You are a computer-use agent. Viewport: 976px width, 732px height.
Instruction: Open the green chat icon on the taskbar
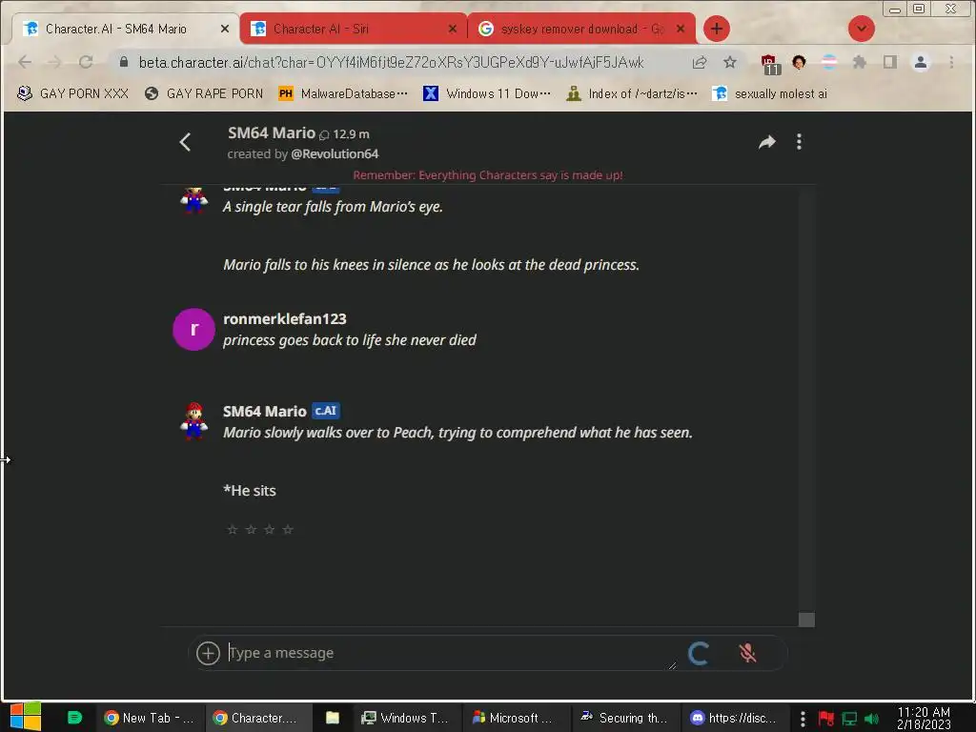coord(74,718)
